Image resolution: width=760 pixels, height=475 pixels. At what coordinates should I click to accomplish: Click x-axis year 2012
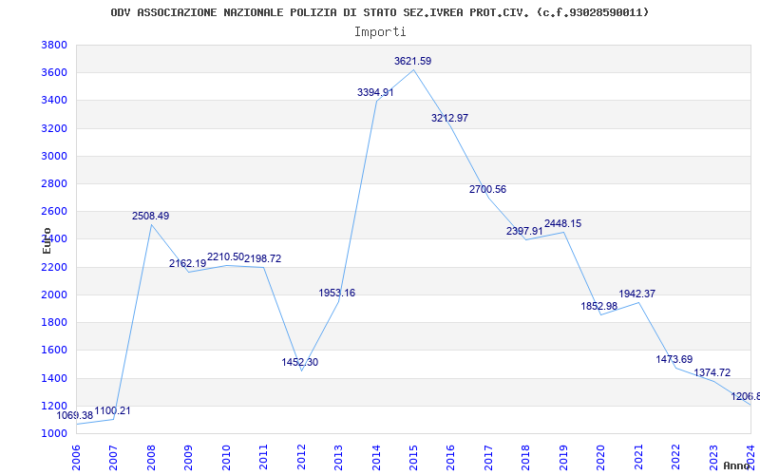(301, 457)
